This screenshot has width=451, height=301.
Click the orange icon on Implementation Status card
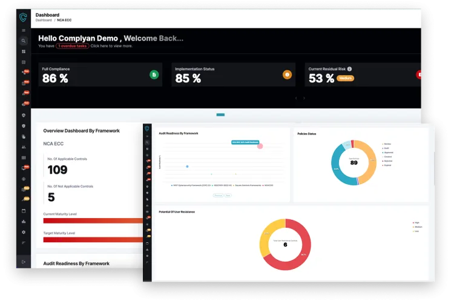(x=287, y=74)
